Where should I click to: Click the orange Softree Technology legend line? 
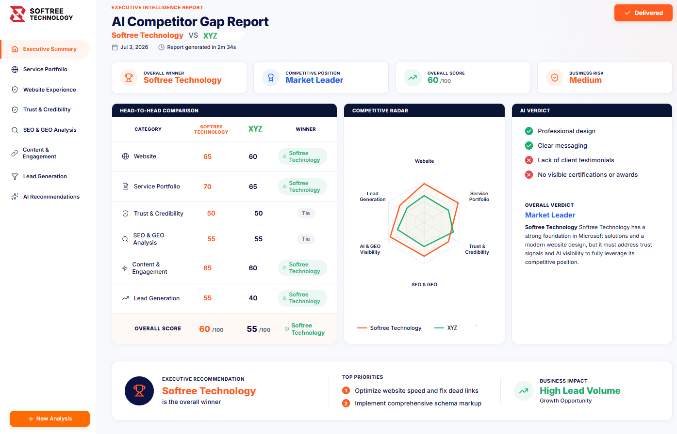(362, 328)
